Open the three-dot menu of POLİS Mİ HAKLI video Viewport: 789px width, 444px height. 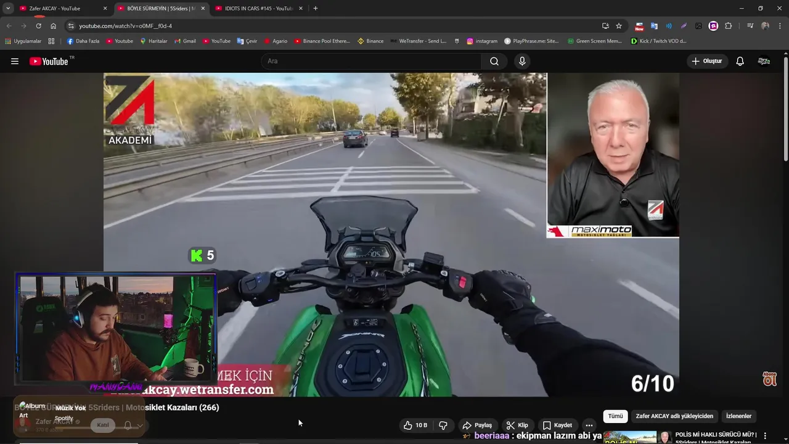click(765, 435)
